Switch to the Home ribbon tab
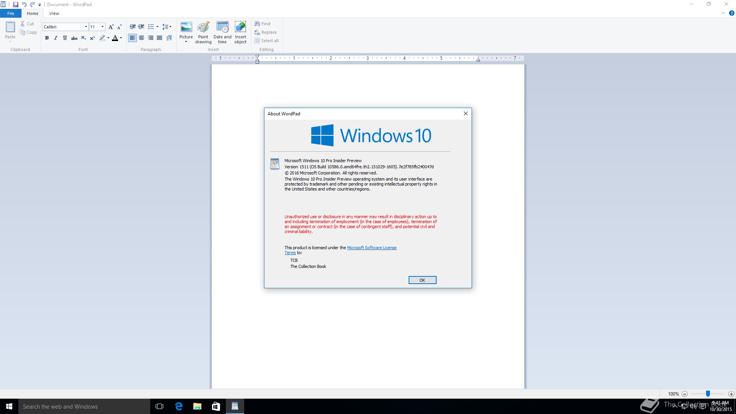Image resolution: width=736 pixels, height=414 pixels. point(33,13)
